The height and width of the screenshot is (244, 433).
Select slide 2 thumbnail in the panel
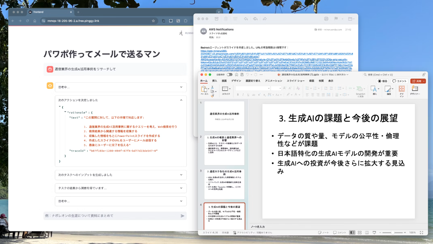pos(225,150)
